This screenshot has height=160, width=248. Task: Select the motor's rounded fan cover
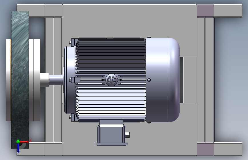pyautogui.click(x=163, y=80)
